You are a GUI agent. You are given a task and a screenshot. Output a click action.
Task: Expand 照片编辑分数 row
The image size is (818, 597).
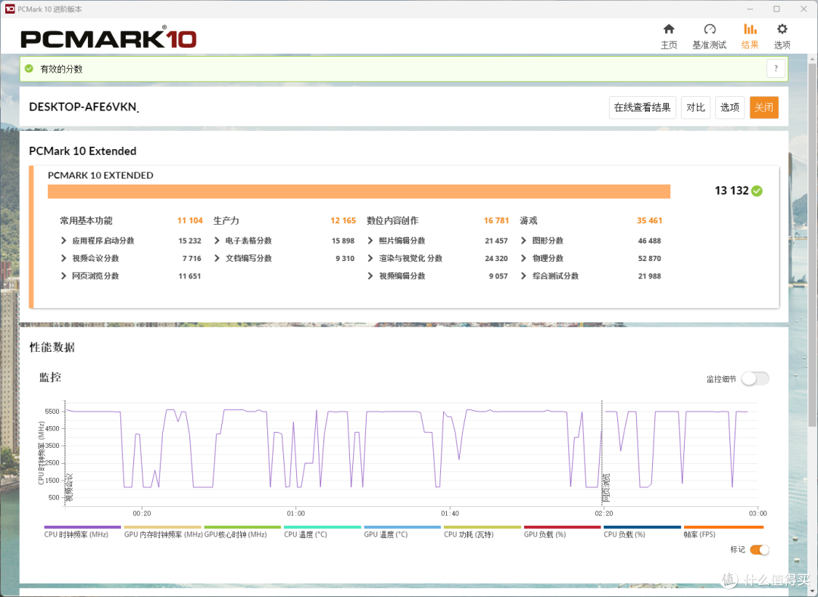tap(370, 241)
